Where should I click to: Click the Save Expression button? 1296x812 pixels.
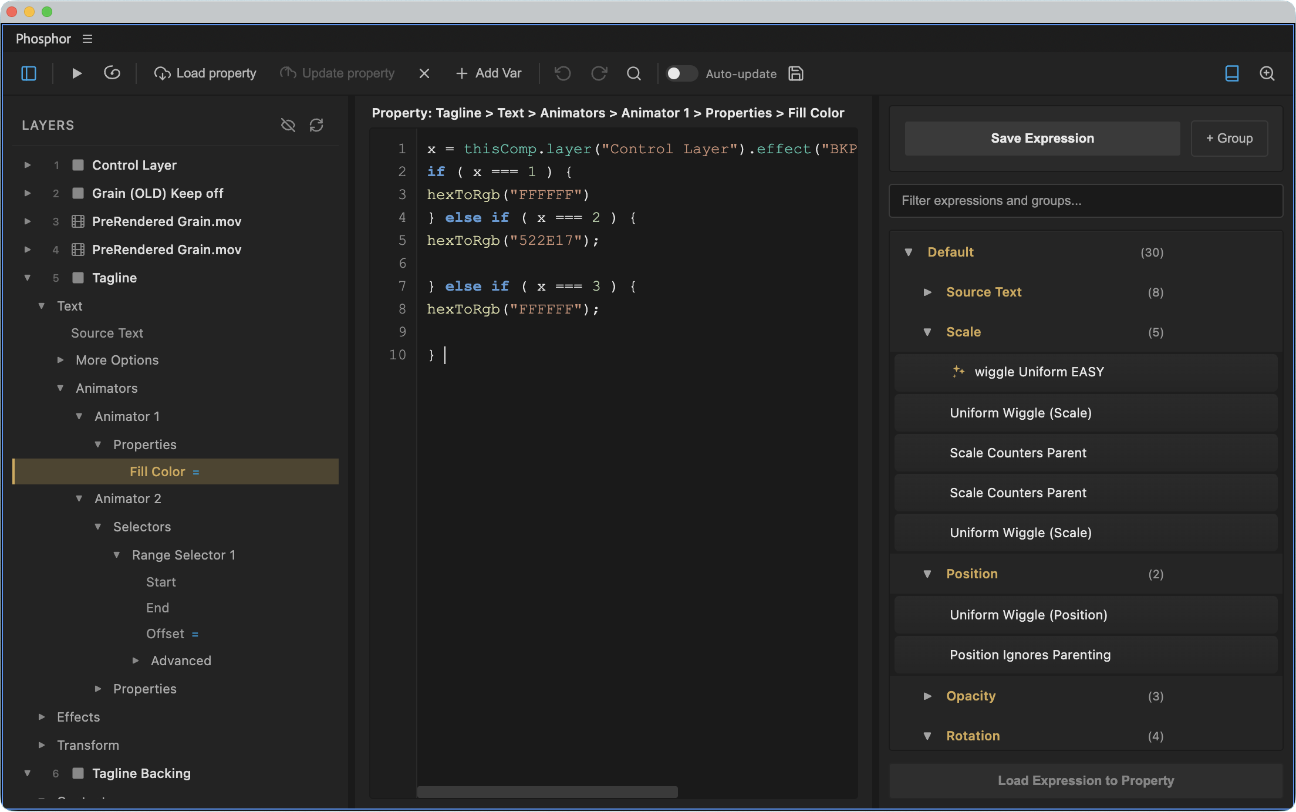[x=1042, y=139]
